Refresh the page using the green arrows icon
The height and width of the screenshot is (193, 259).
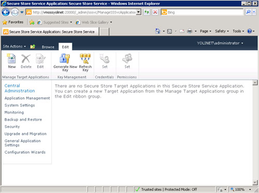(x=147, y=12)
